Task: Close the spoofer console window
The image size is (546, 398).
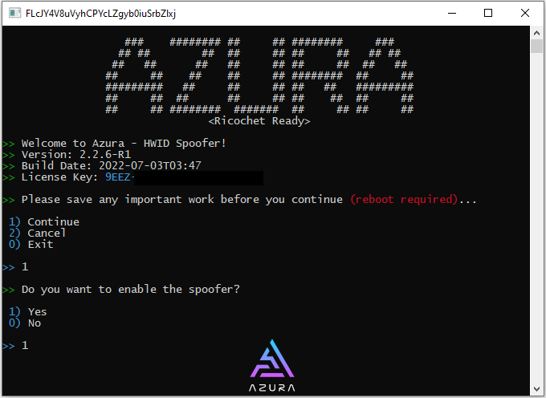Action: (525, 13)
